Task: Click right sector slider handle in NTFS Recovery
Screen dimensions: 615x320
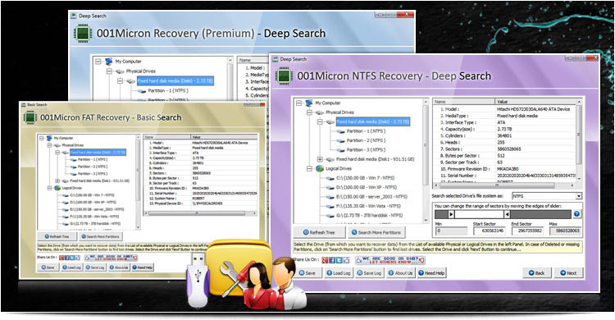Action: click(x=507, y=214)
